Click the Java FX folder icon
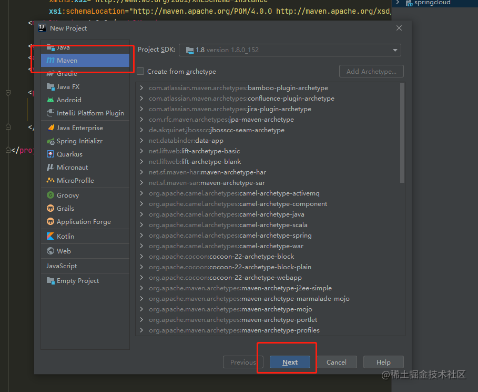 point(50,87)
